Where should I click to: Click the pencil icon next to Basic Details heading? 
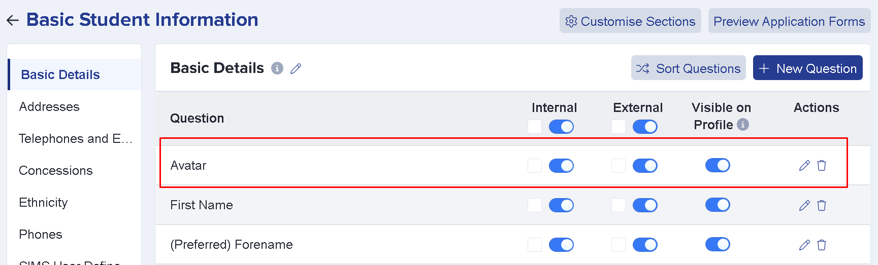pos(296,68)
